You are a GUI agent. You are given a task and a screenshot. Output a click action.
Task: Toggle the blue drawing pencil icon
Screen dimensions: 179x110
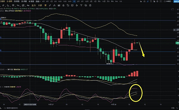tap(148, 1)
